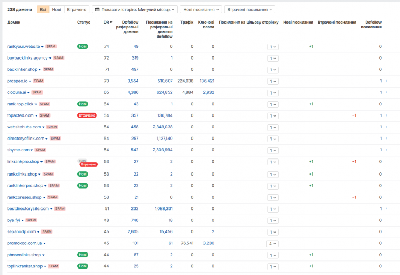Open 2,349,038 links value for websitehubs.com
Viewport: 400px width, 275px height.
tap(163, 127)
